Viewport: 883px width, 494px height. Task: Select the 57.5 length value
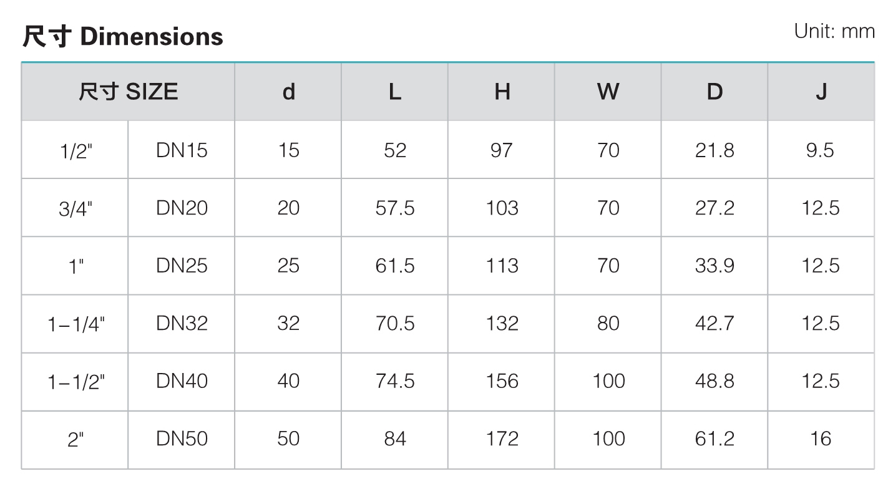(395, 208)
